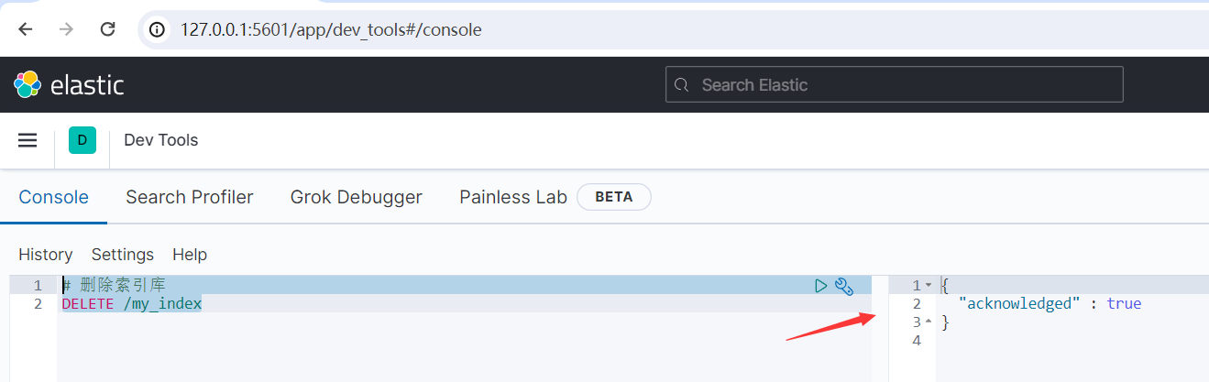Open the Painless Lab tab
1209x382 pixels.
tap(513, 197)
